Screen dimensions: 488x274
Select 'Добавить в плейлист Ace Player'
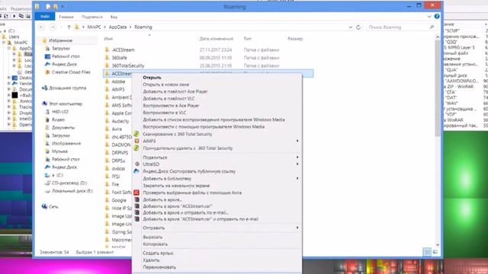[x=175, y=91]
